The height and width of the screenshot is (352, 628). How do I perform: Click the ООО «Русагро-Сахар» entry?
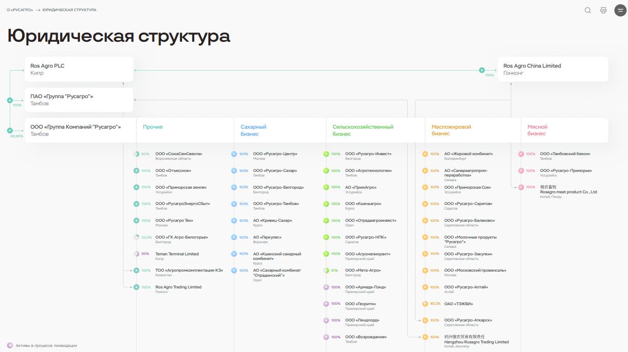pos(275,172)
